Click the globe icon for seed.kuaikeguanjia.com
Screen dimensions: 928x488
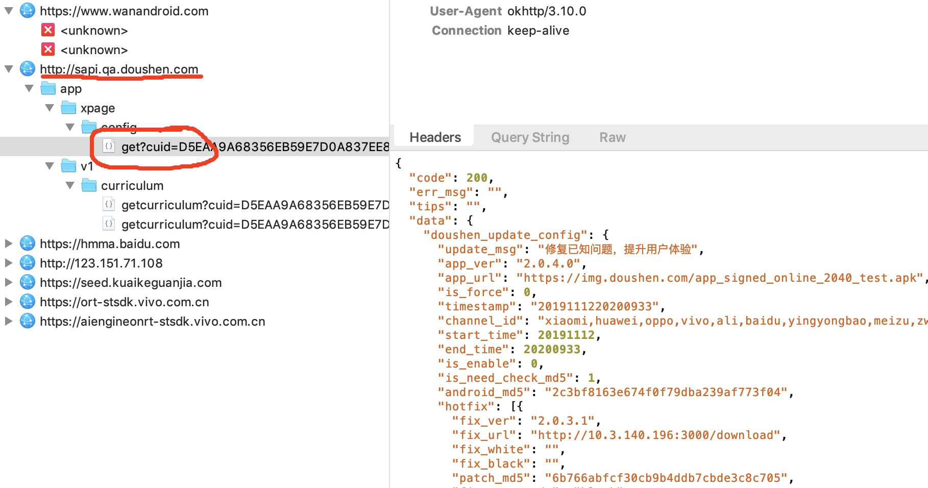click(28, 282)
